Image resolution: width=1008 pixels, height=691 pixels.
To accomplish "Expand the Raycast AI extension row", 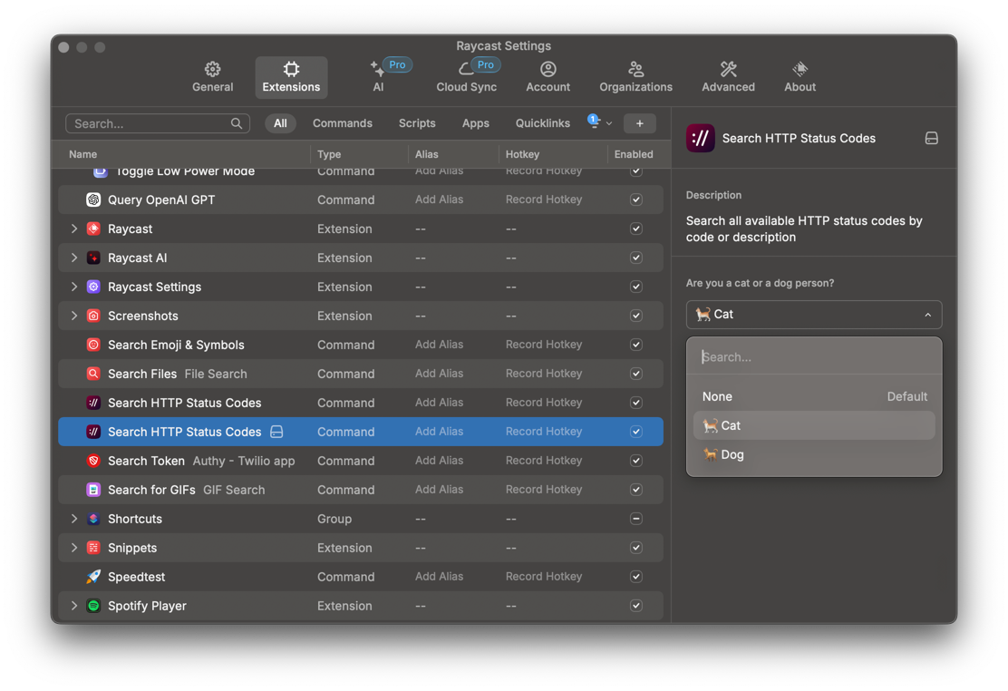I will (x=74, y=258).
